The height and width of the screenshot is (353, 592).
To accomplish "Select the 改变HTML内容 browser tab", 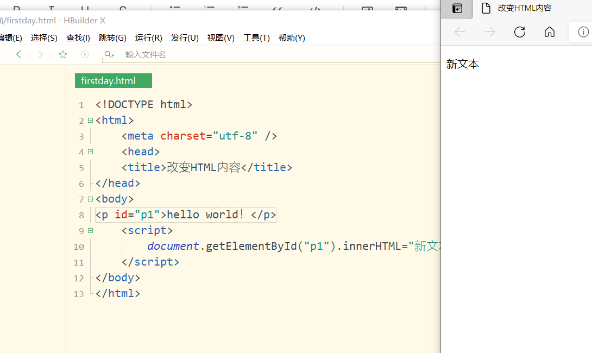I will (525, 8).
